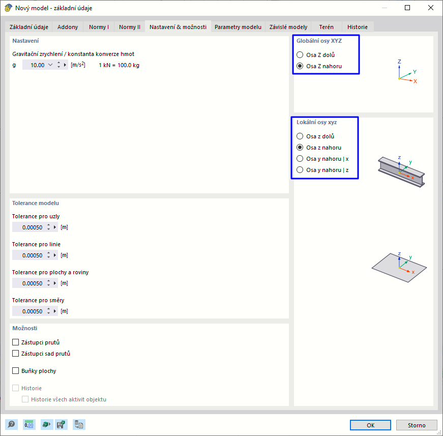
Task: Click the '1 kN = 100.0 kg' text
Action: (x=119, y=65)
